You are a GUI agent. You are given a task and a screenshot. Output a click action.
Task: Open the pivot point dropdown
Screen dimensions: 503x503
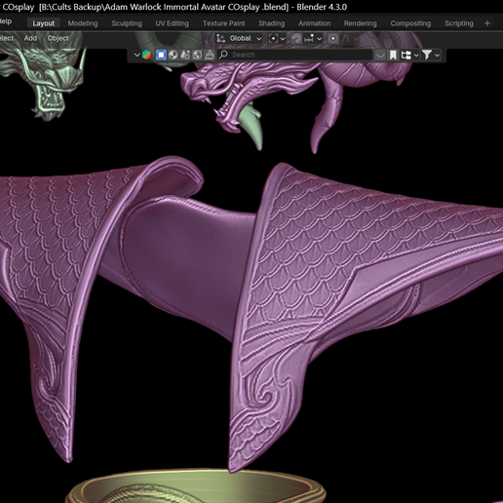[x=277, y=39]
